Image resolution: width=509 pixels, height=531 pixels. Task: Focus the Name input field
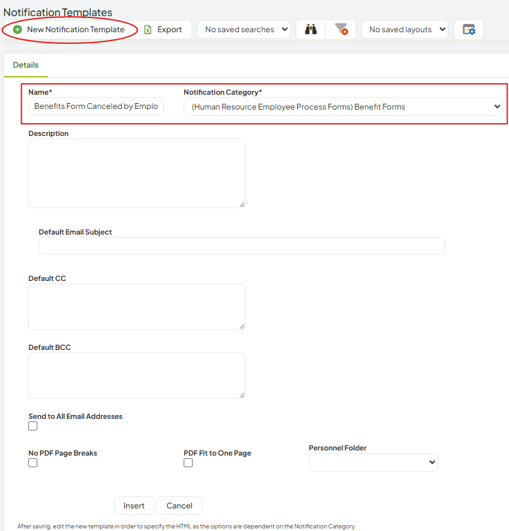coord(96,106)
